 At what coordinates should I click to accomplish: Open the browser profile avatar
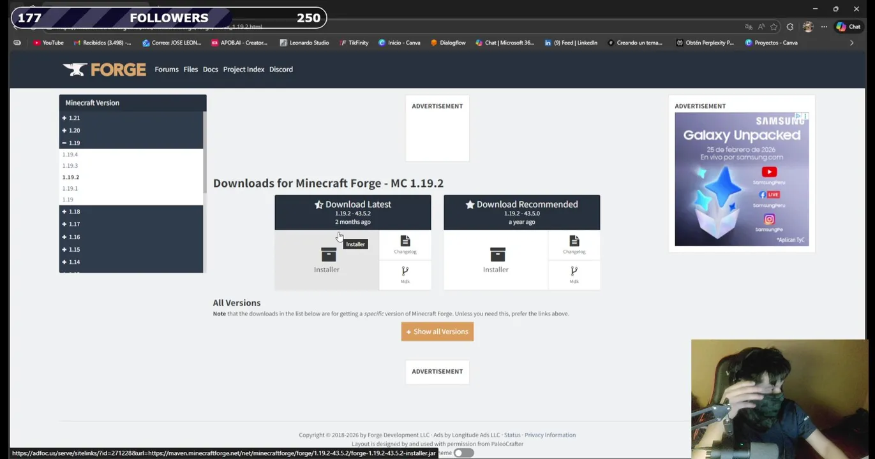808,27
